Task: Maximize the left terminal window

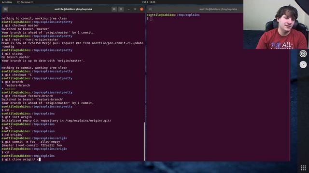Action: pyautogui.click(x=135, y=9)
